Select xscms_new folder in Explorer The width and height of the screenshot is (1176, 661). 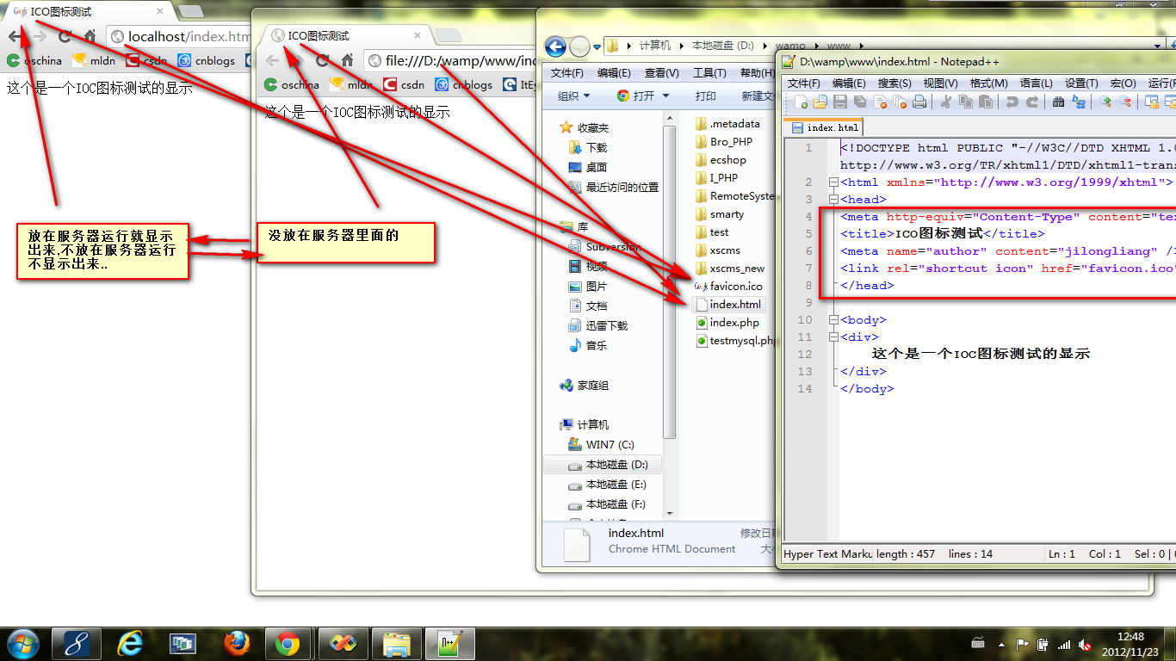[728, 268]
